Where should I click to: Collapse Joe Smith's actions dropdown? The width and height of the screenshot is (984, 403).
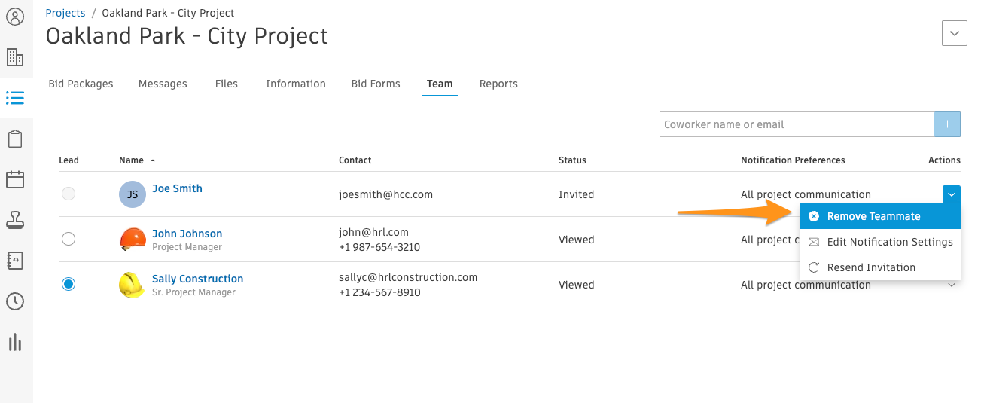952,194
